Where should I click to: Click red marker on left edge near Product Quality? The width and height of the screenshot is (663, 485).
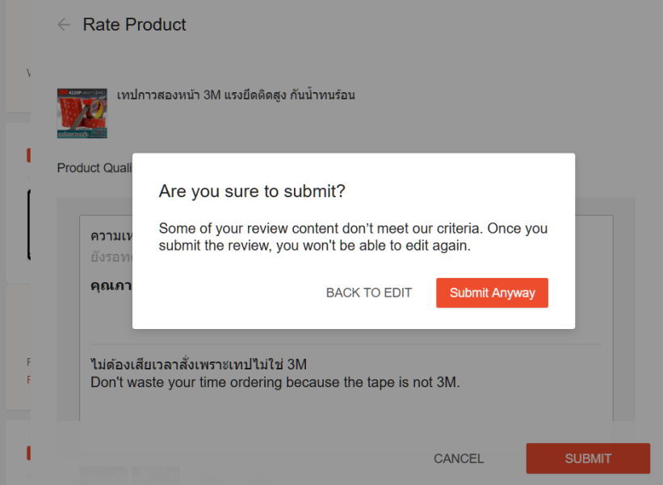point(29,155)
